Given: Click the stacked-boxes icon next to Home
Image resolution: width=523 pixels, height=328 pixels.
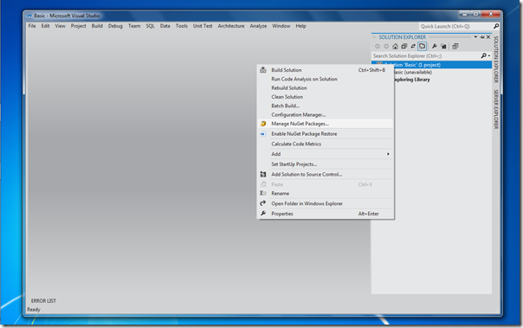Looking at the screenshot, I should (x=404, y=47).
